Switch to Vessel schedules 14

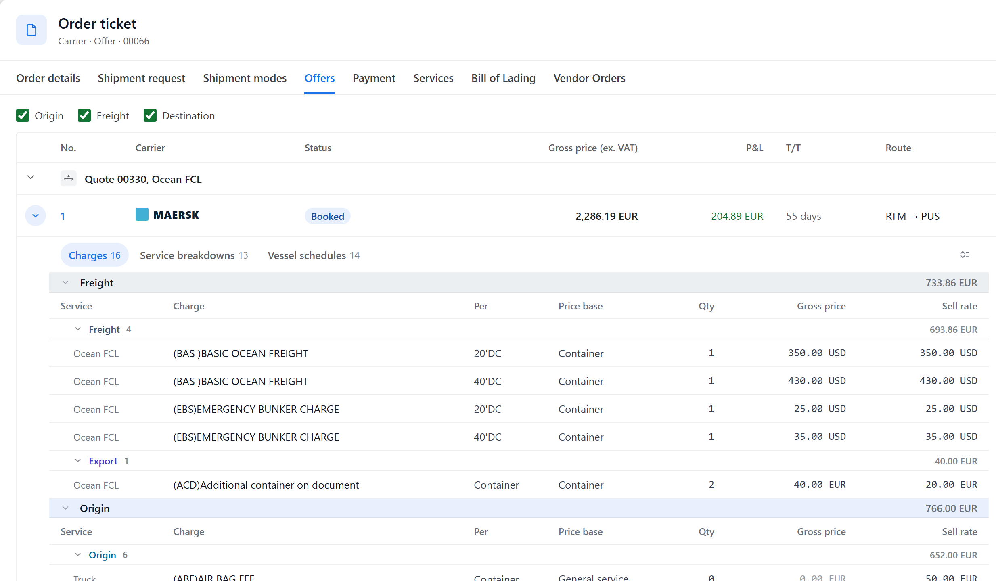pyautogui.click(x=314, y=255)
